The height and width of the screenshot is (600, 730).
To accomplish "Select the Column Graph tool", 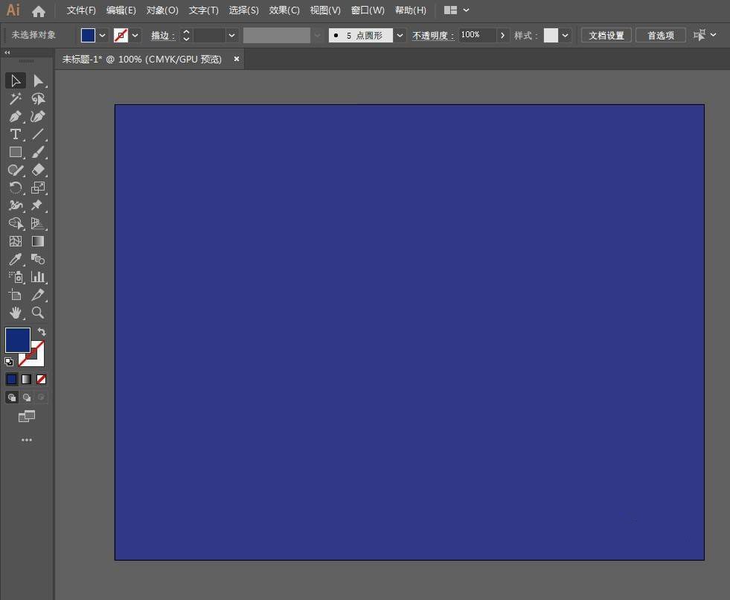I will (38, 277).
